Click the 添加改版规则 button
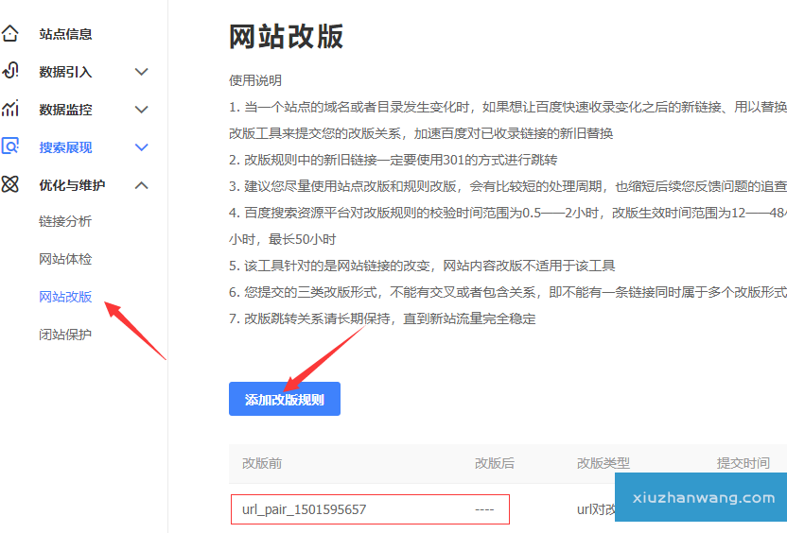This screenshot has height=533, width=787. (284, 400)
